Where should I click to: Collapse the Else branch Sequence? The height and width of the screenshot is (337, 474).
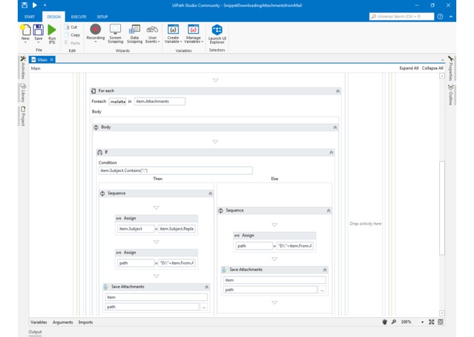pos(328,211)
